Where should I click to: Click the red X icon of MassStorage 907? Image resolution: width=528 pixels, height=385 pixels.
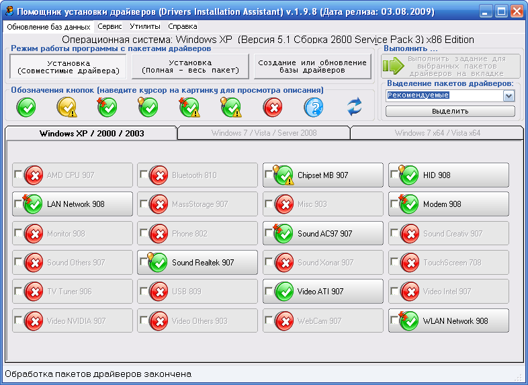[x=159, y=204]
